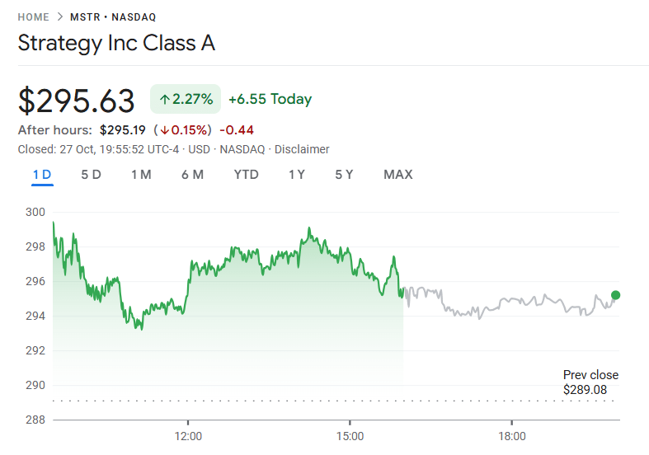Click the 2.27% gain badge
Viewport: 649px width, 455px height.
pyautogui.click(x=186, y=100)
